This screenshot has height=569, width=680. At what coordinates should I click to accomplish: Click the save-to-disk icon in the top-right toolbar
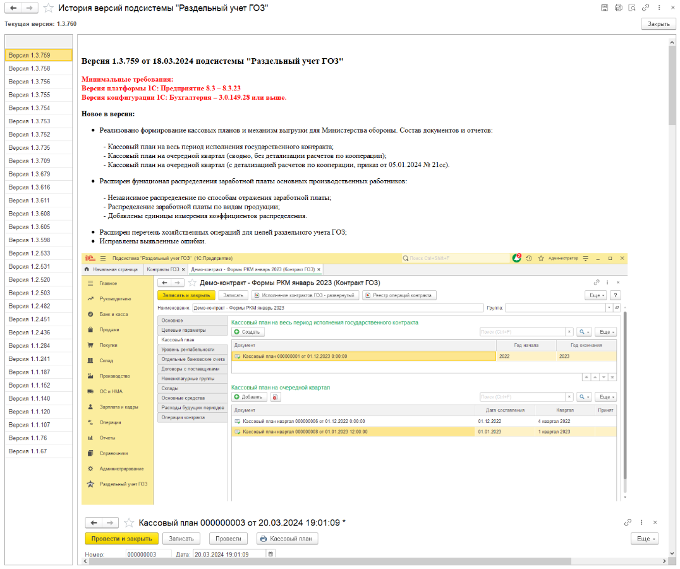[605, 8]
